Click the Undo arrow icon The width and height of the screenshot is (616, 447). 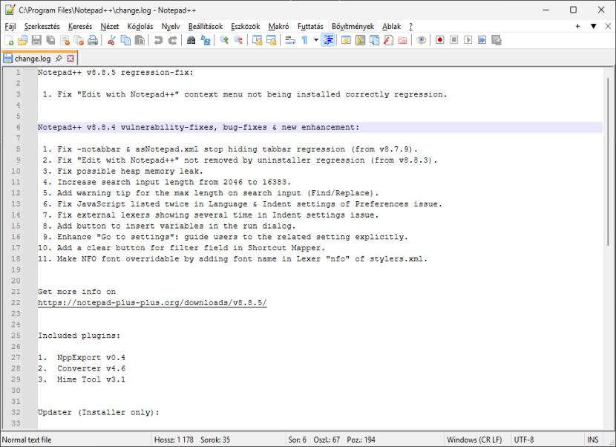(x=158, y=40)
